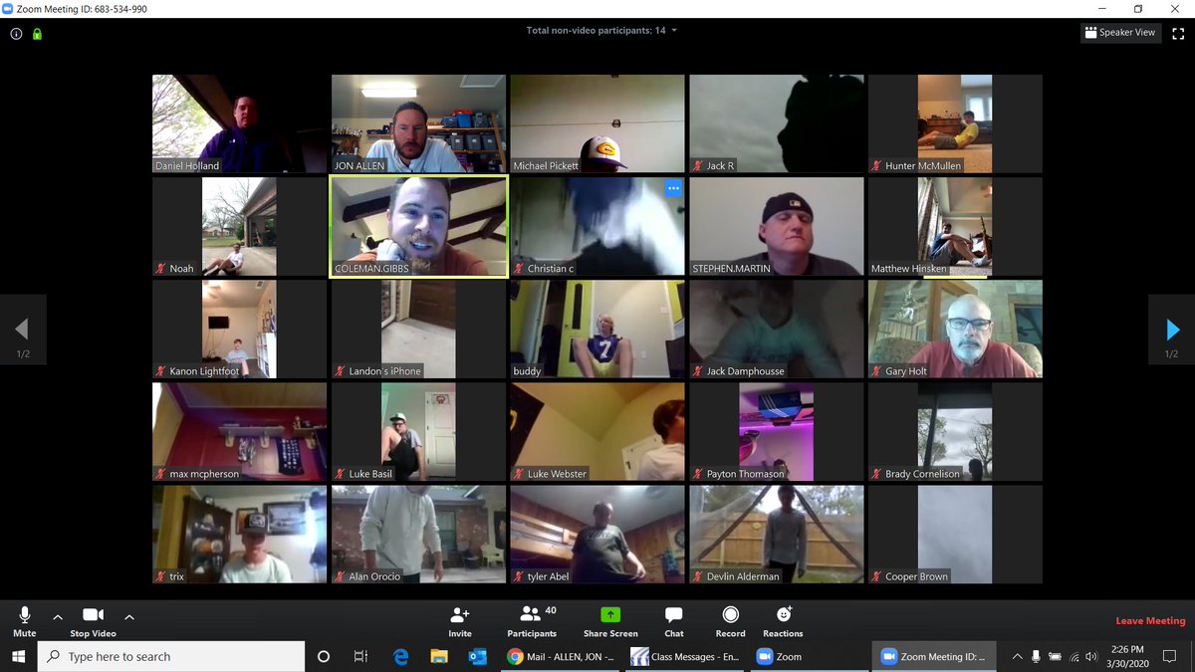
Task: Stop Video using the camera icon
Action: pos(93,615)
